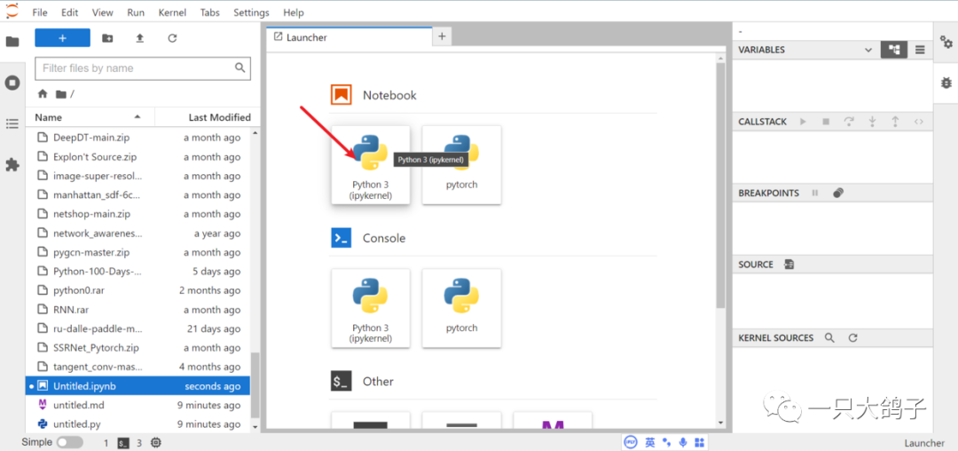Open the View menu
The height and width of the screenshot is (451, 958).
tap(103, 12)
